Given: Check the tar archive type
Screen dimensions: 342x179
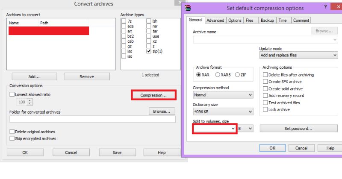Looking at the screenshot, I should coord(149,31).
